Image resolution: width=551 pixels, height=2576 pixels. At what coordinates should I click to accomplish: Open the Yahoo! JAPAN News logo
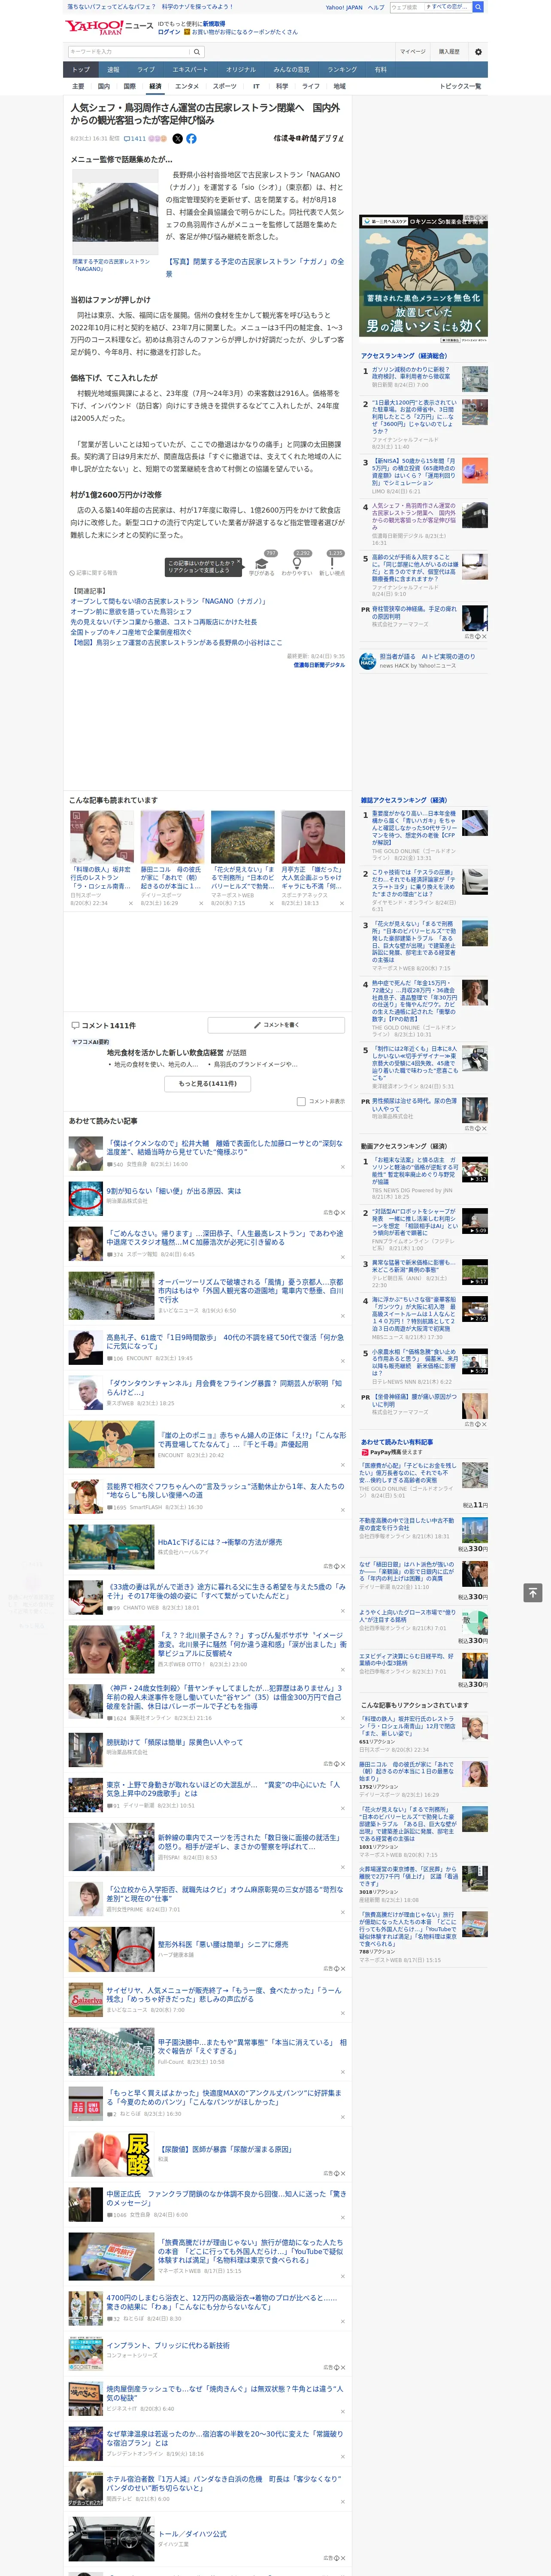point(109,27)
